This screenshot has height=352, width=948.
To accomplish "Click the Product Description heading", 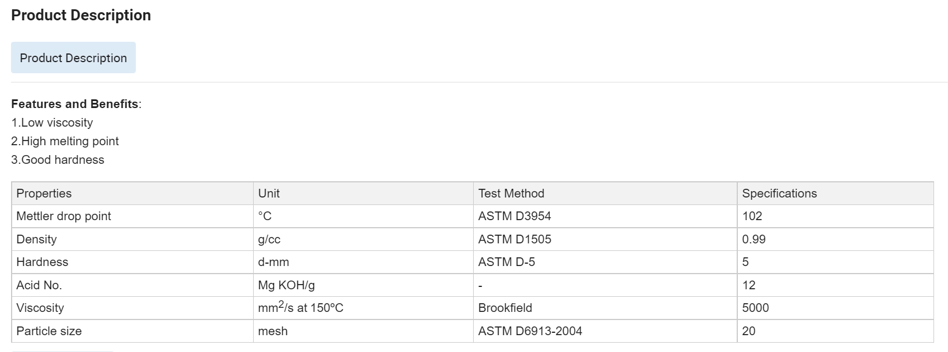I will coord(81,15).
